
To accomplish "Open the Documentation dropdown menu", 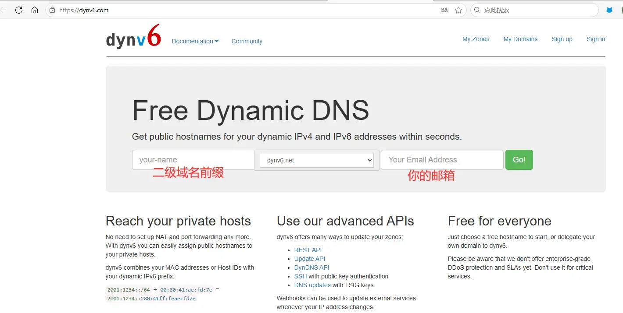I will [x=195, y=41].
